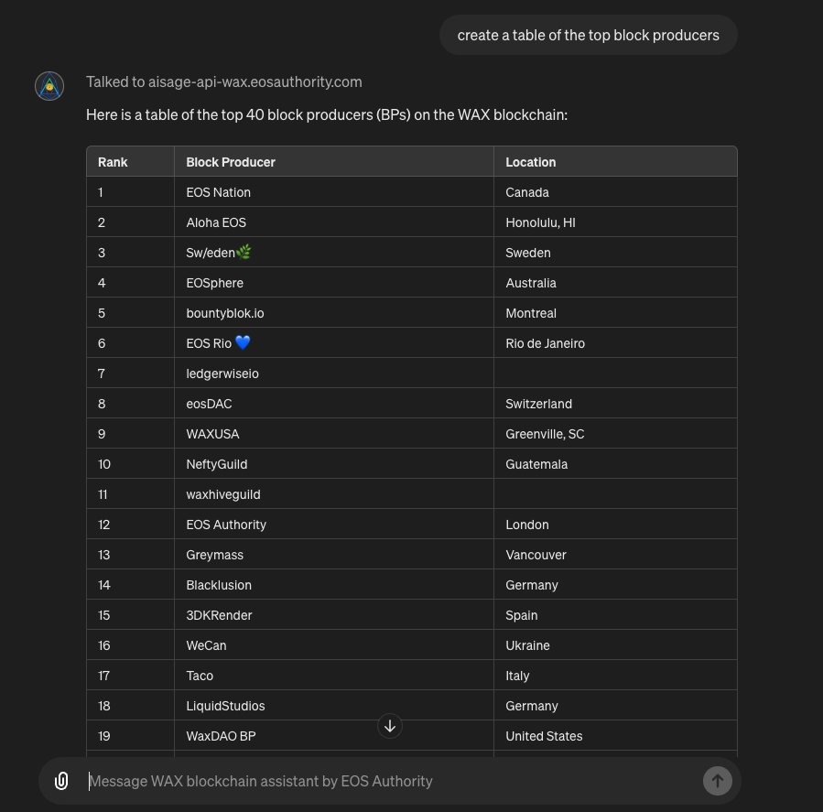Click the Rio de Janeiro location cell
This screenshot has width=823, height=812.
545,343
